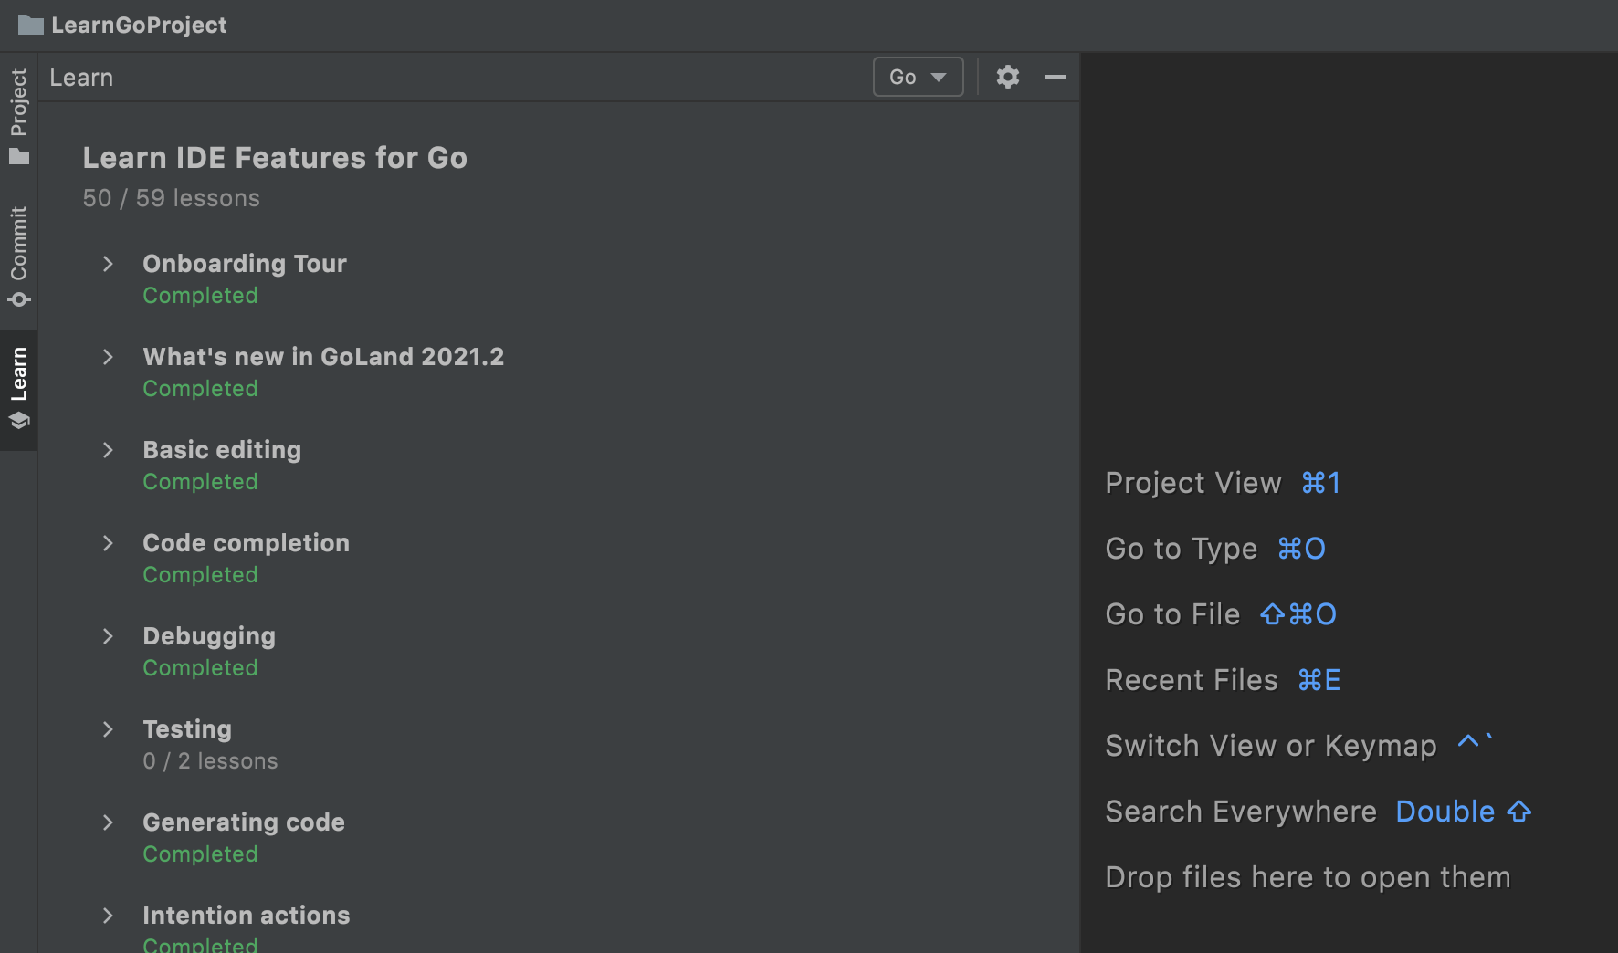
Task: Expand the Generating code module
Action: [108, 822]
